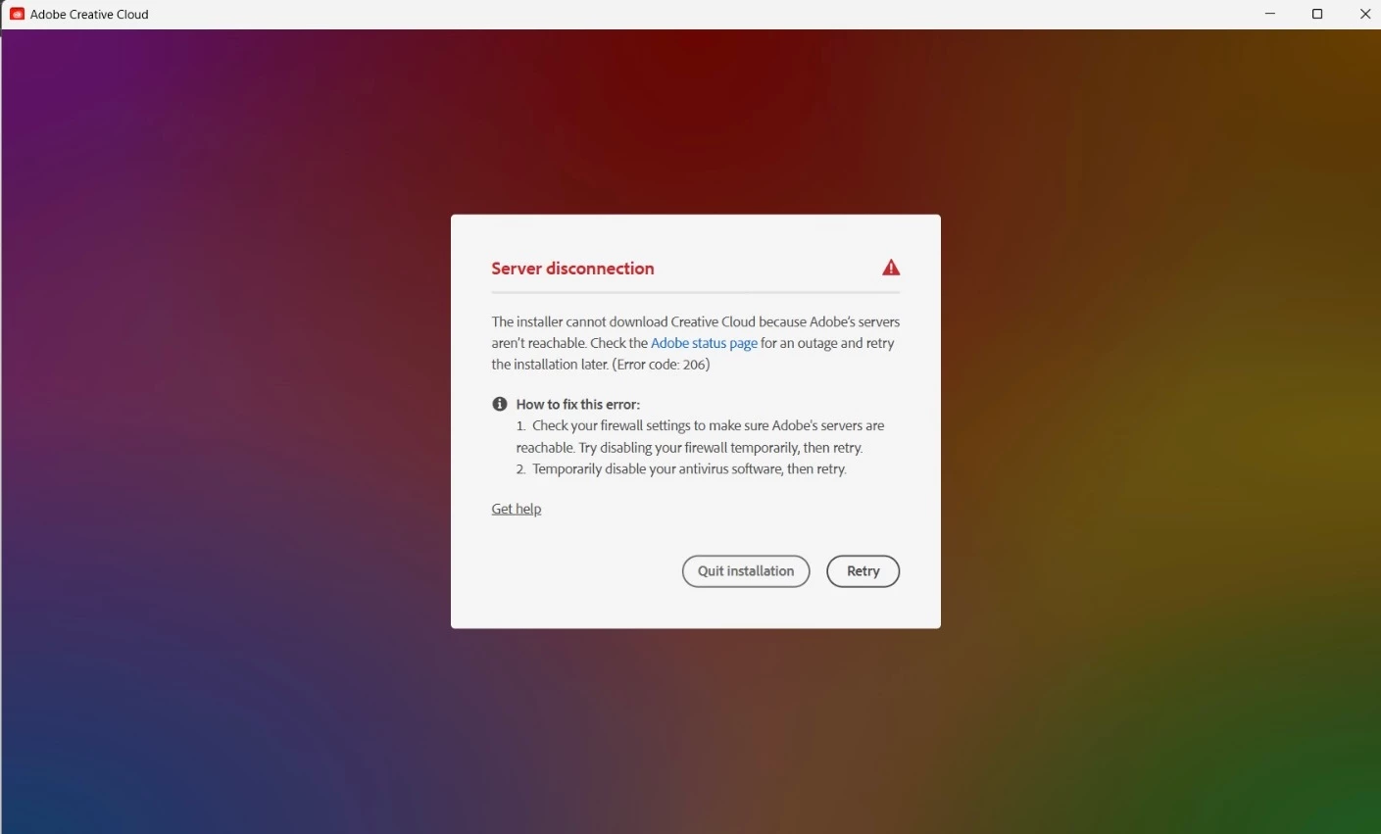The image size is (1381, 834).
Task: Click the Retry button
Action: pos(863,571)
